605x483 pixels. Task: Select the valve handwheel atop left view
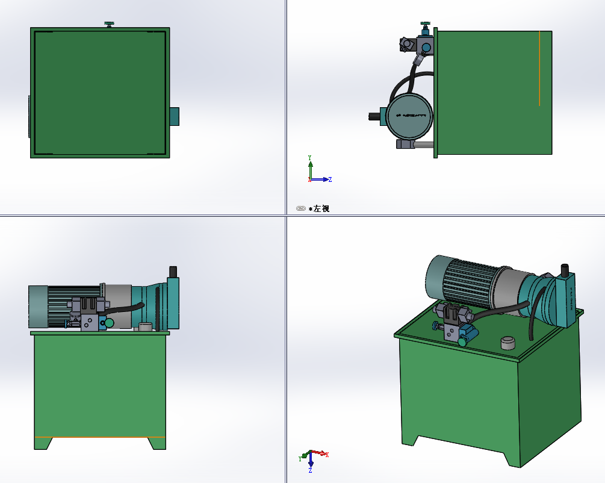[x=426, y=24]
